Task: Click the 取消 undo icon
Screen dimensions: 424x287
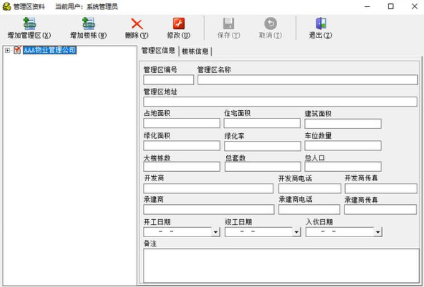Action: coord(270,23)
